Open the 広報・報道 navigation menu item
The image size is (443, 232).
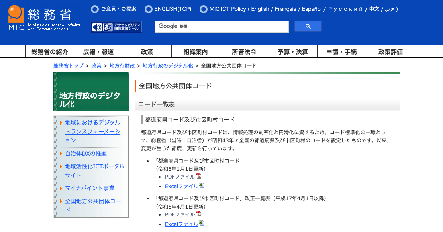(x=98, y=52)
